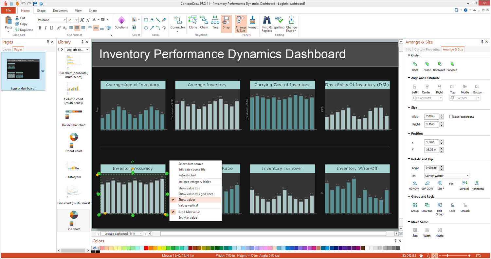491x259 pixels.
Task: Expand the Pin Center-Center dropdown
Action: [x=467, y=176]
